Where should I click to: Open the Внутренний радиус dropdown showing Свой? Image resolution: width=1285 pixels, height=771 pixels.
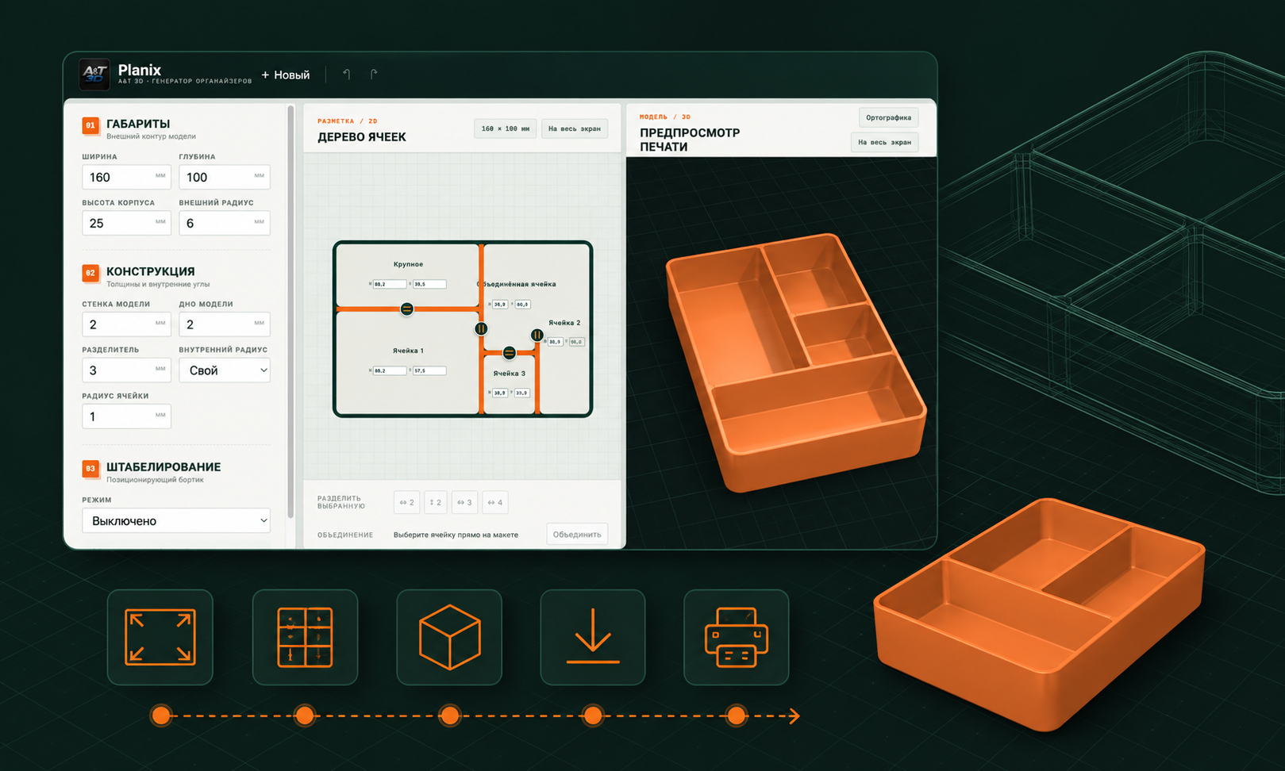tap(225, 370)
